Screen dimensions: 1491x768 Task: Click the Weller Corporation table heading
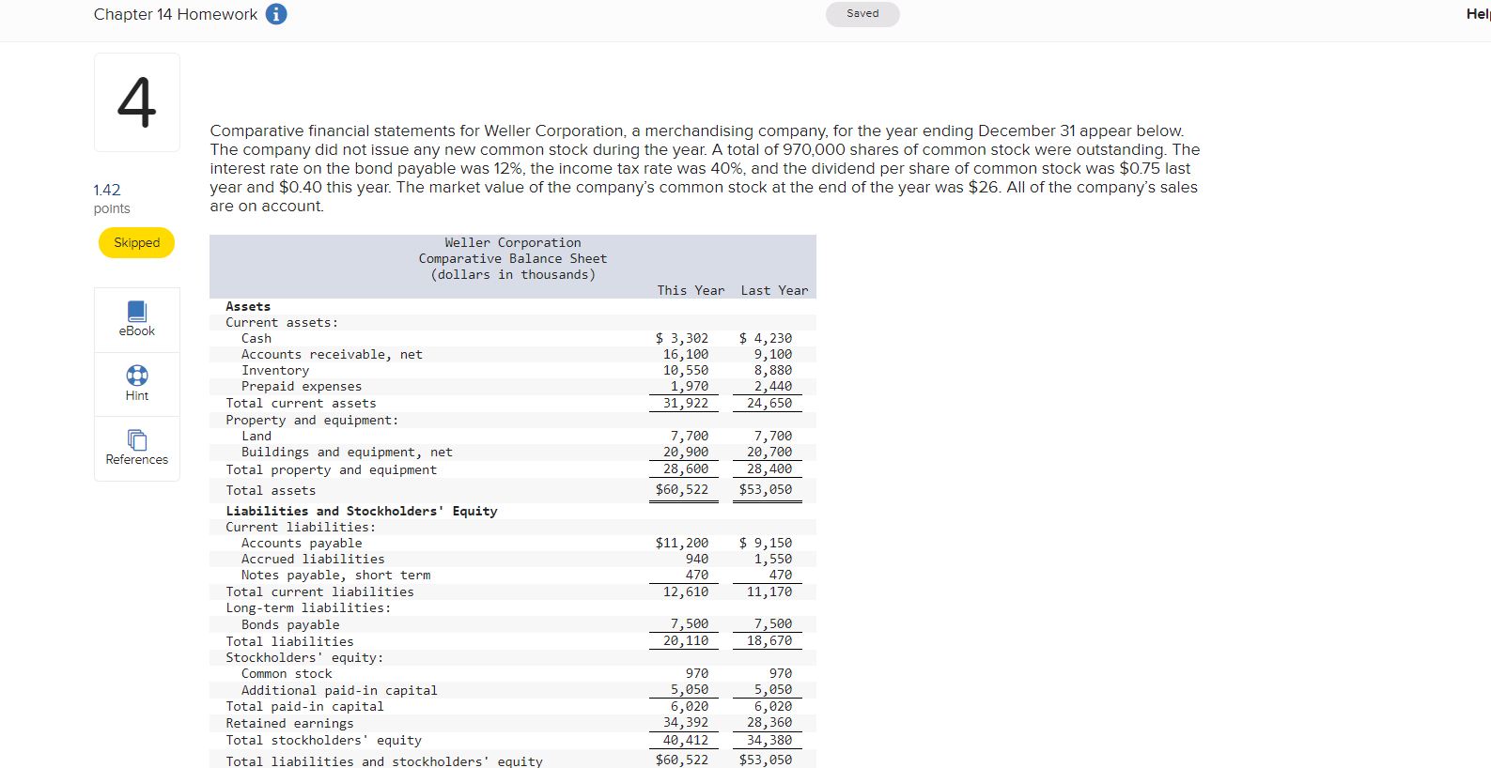(x=513, y=242)
